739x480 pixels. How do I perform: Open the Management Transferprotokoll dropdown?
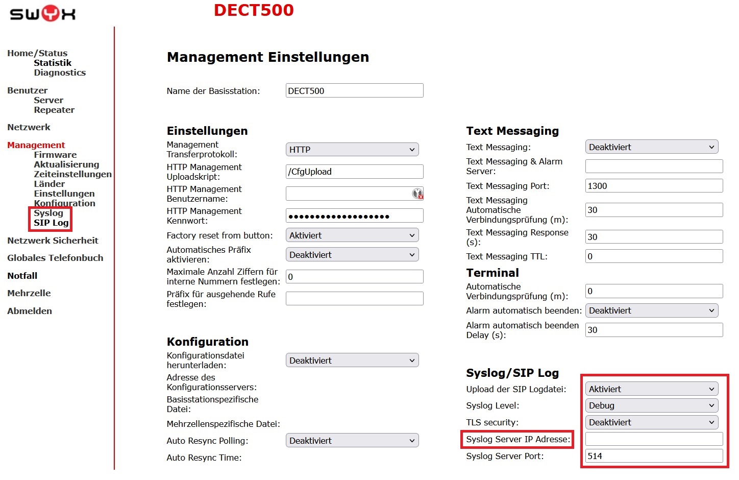coord(351,149)
